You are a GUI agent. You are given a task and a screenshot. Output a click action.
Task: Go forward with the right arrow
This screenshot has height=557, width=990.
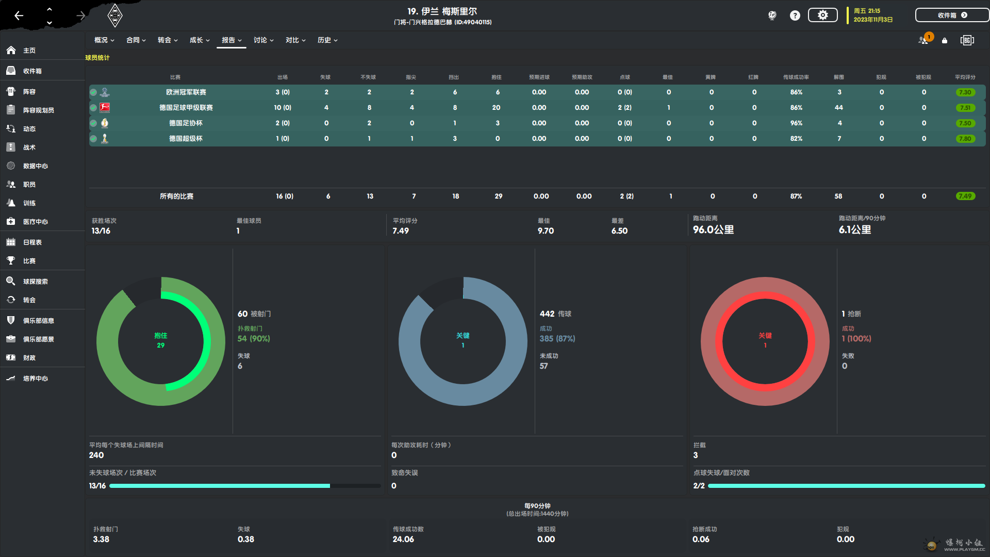pyautogui.click(x=80, y=15)
